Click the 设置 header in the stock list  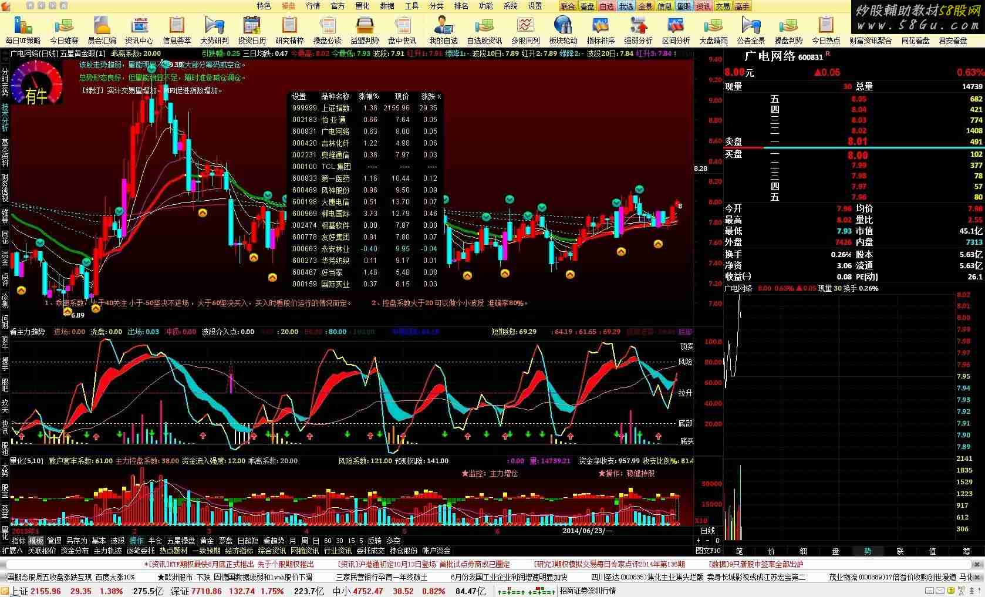click(x=299, y=96)
